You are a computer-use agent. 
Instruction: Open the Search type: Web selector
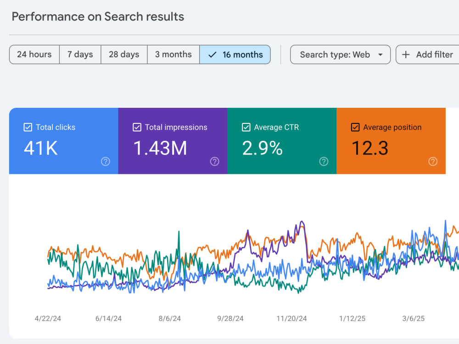pos(340,55)
